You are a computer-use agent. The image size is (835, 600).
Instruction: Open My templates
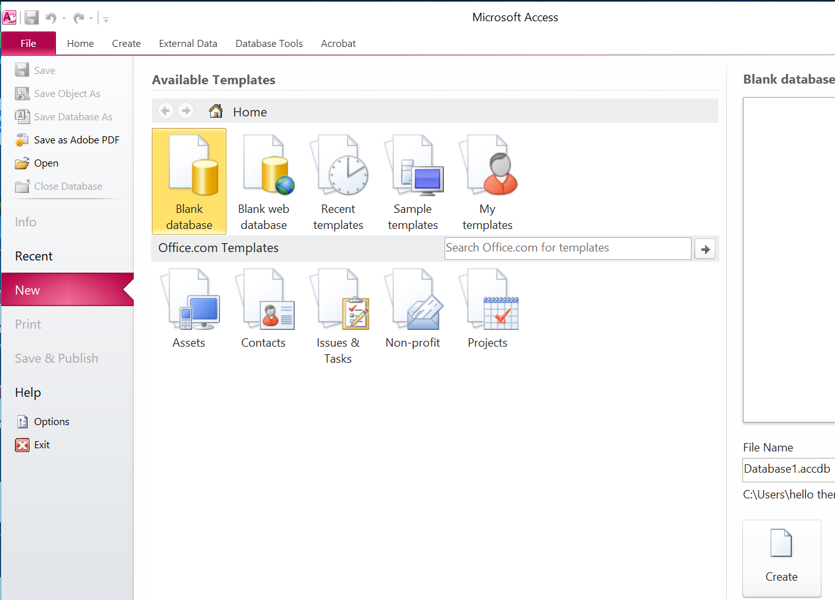pyautogui.click(x=488, y=181)
